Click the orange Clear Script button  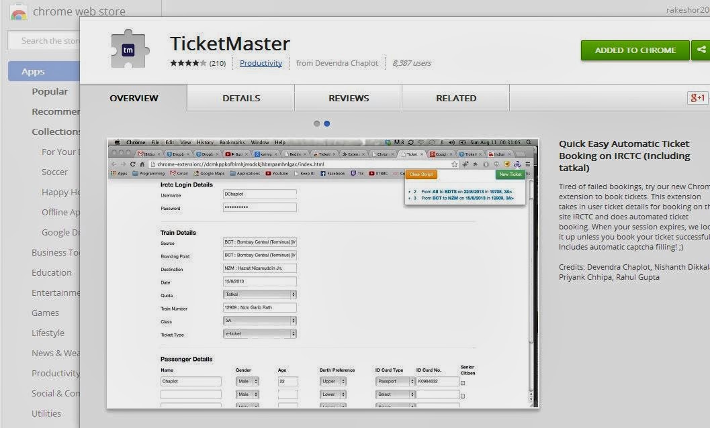[421, 174]
